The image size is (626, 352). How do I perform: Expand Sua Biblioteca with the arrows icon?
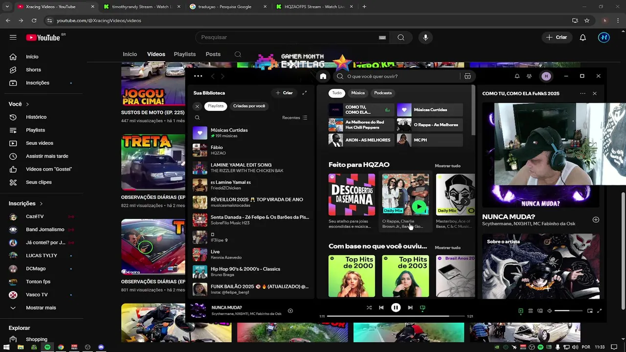tap(304, 93)
